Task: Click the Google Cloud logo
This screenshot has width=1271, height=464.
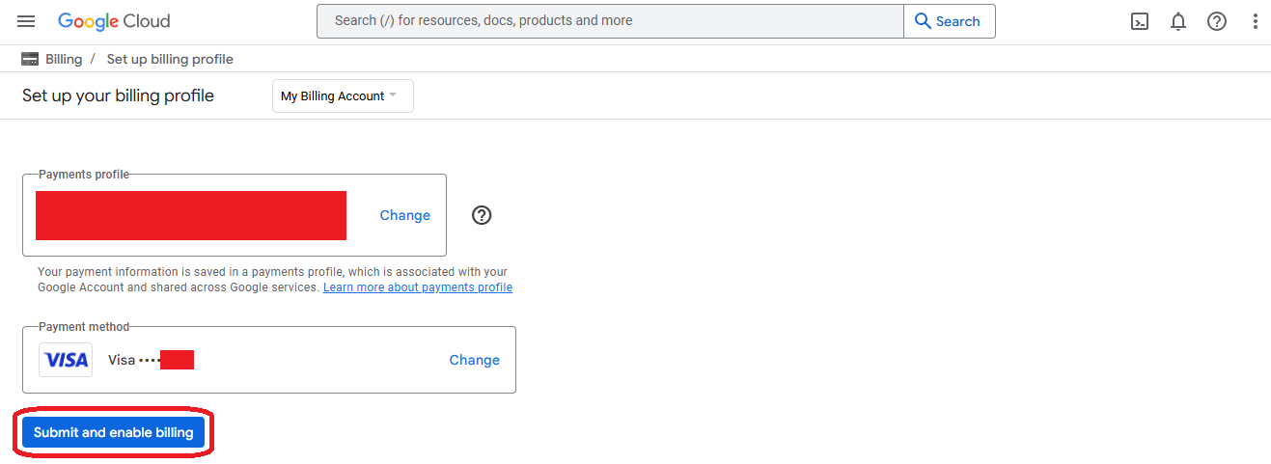Action: tap(114, 21)
